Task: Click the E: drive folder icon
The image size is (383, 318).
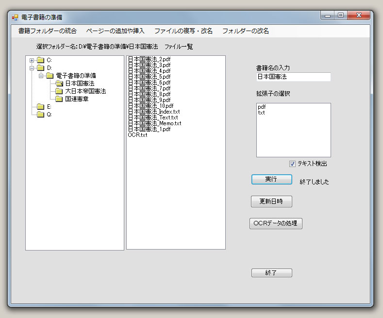Action: tap(40, 107)
